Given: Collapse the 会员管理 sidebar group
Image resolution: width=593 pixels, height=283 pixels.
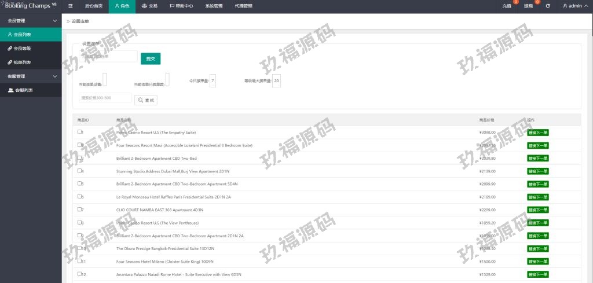Looking at the screenshot, I should pyautogui.click(x=54, y=21).
